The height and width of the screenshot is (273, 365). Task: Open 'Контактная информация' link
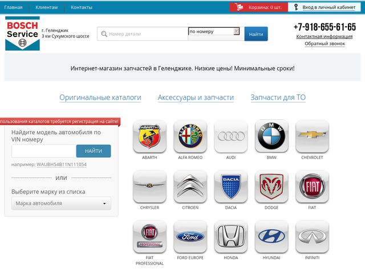(325, 36)
